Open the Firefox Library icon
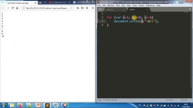The width and height of the screenshot is (193, 108). pyautogui.click(x=78, y=8)
